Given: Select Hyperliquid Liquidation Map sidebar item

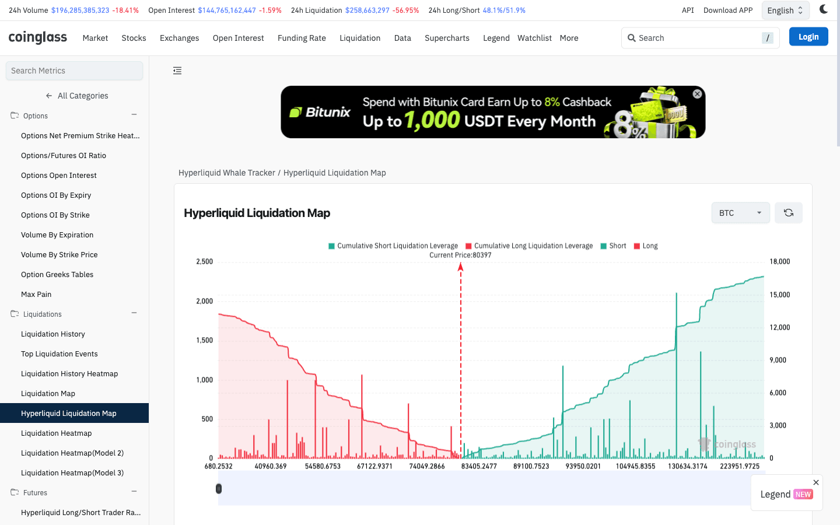Looking at the screenshot, I should pyautogui.click(x=74, y=413).
